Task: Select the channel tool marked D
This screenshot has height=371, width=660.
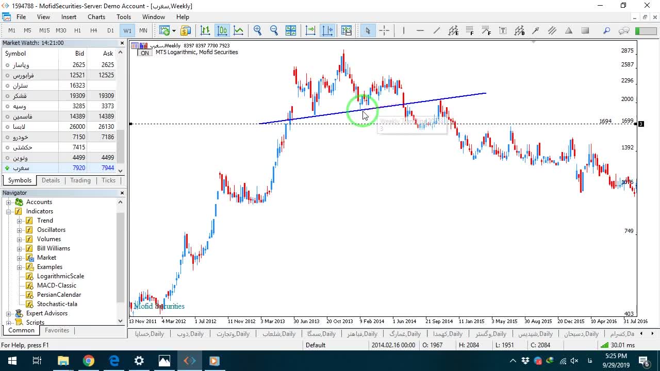Action: point(519,30)
